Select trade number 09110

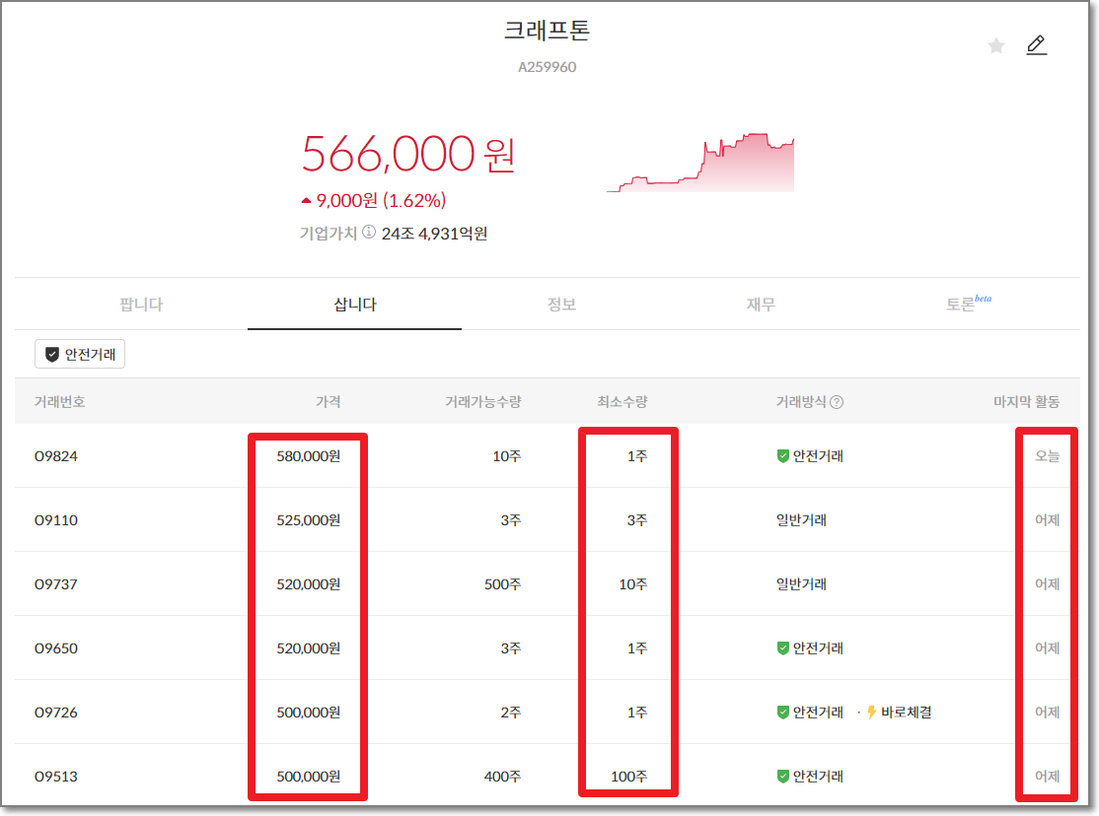pyautogui.click(x=56, y=520)
